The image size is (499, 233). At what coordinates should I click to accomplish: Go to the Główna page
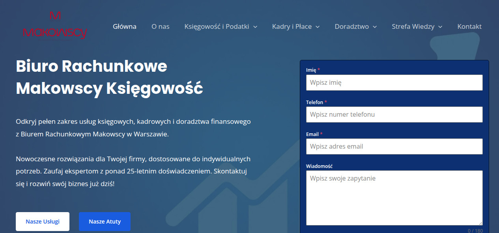124,26
